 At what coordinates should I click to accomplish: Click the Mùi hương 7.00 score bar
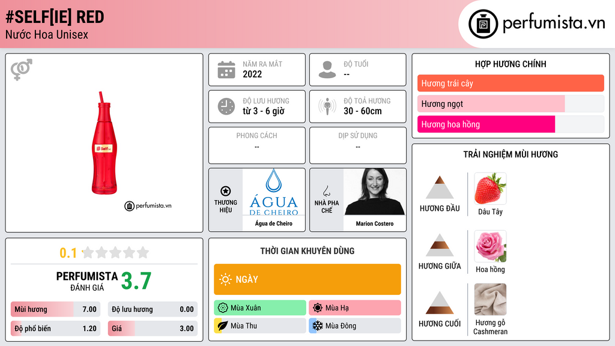point(56,309)
